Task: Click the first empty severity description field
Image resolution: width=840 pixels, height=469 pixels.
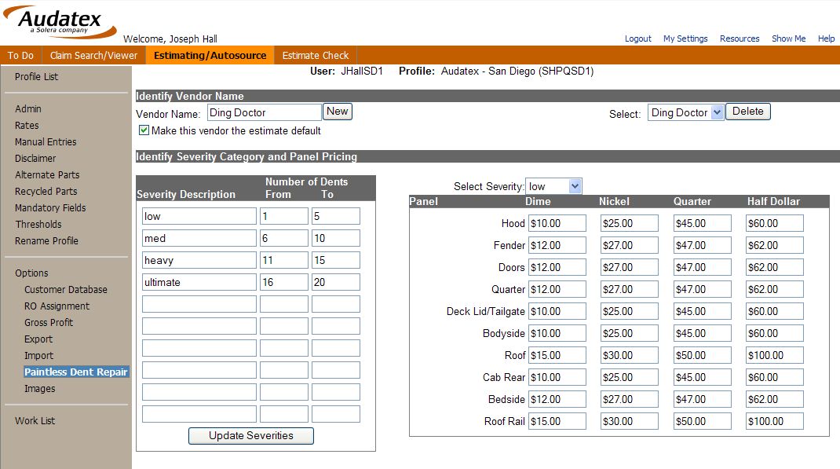Action: pos(199,304)
